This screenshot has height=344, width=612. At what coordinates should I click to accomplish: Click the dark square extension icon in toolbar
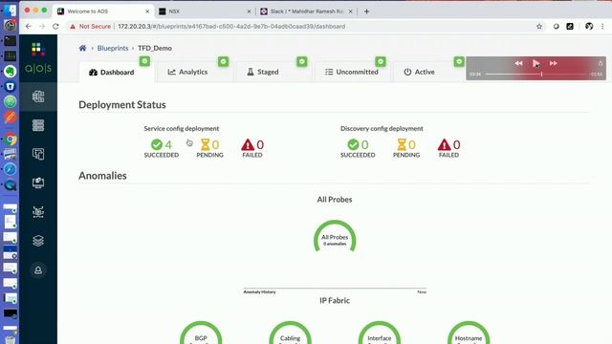coord(570,27)
